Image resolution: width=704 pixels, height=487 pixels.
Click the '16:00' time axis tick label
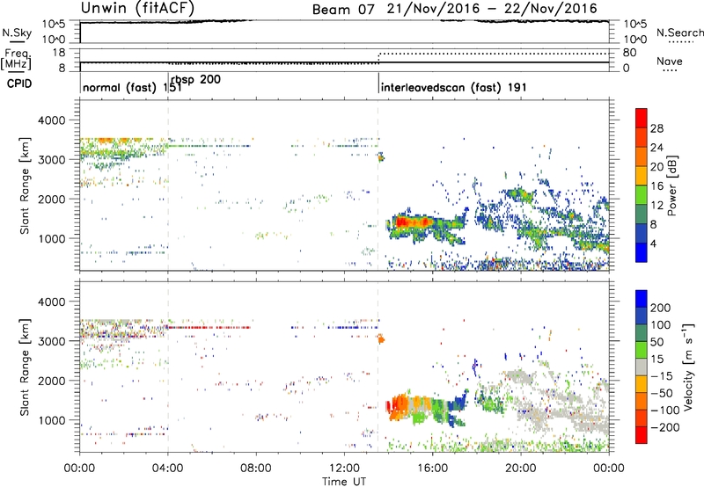(x=432, y=469)
